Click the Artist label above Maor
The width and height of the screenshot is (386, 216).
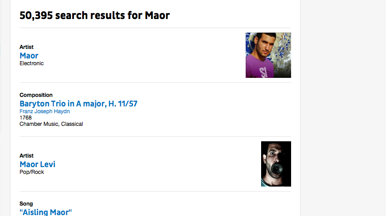click(x=26, y=47)
